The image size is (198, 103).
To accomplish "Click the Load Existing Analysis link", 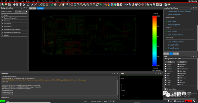I will 176,42.
